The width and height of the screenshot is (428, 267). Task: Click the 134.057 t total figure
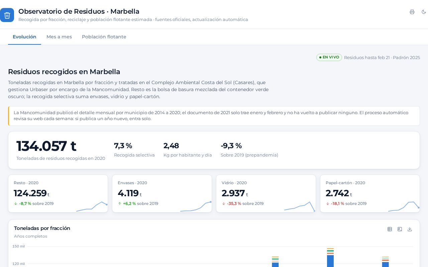point(46,146)
